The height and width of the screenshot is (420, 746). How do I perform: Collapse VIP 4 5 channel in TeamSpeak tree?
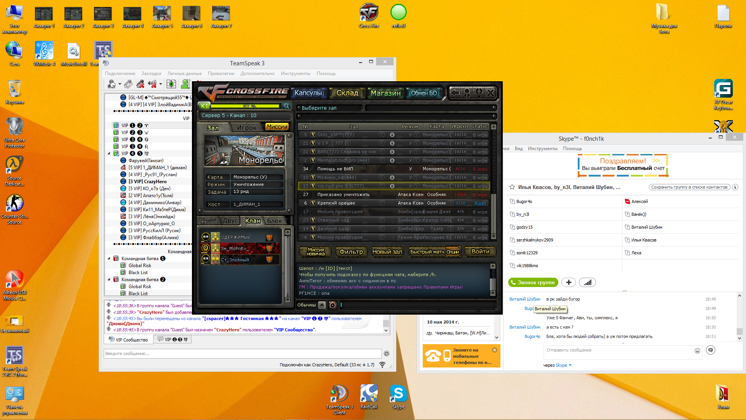click(x=109, y=154)
